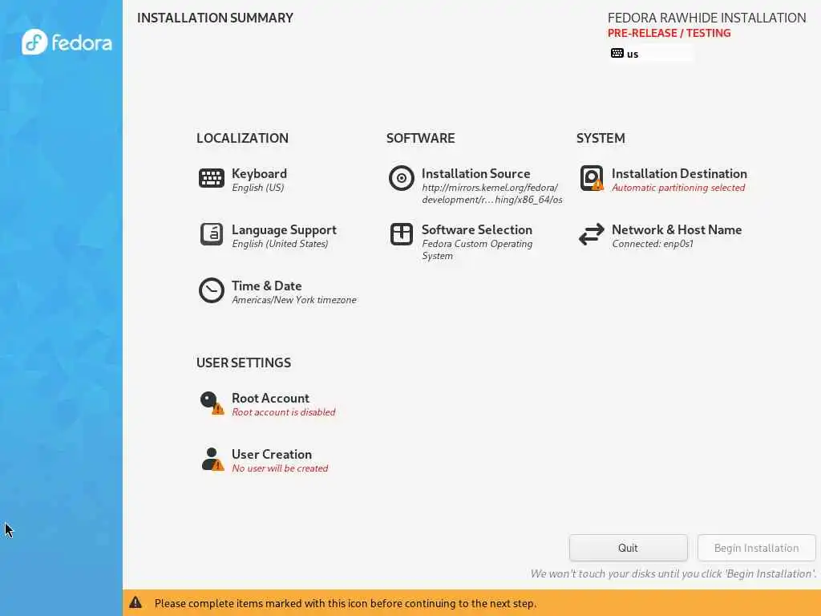Click 'Connected: enp0s1' status text
The width and height of the screenshot is (821, 616).
coord(653,244)
